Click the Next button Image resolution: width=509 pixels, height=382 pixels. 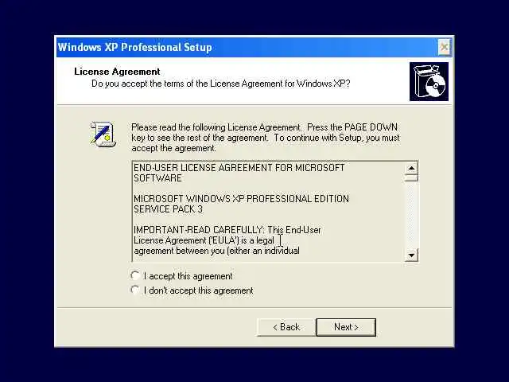click(346, 327)
